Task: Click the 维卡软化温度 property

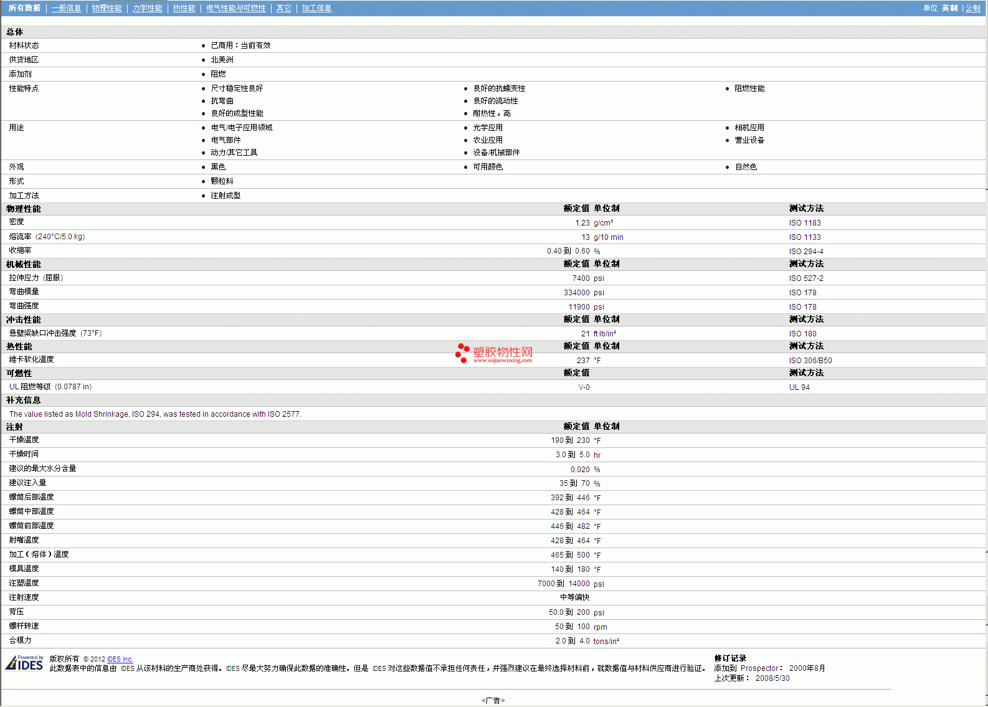Action: pos(31,359)
